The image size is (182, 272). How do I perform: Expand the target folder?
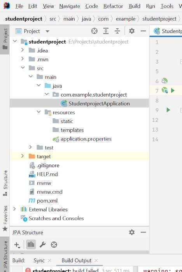coord(23,156)
